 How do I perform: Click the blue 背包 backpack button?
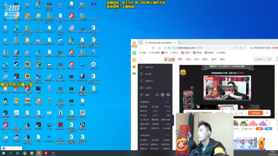coord(268,129)
